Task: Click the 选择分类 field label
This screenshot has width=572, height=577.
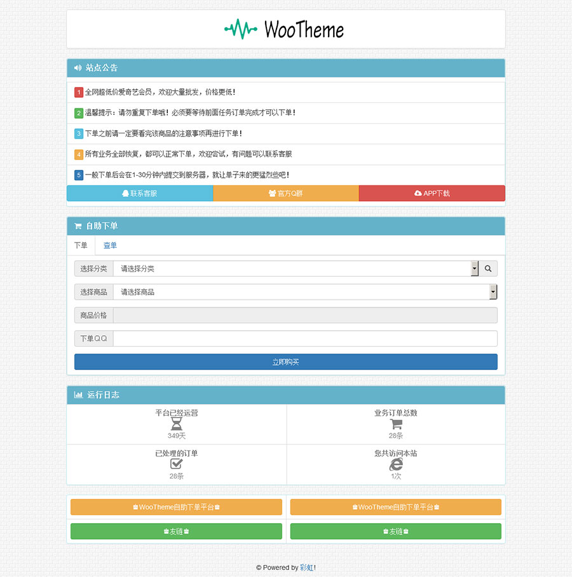Action: point(93,269)
